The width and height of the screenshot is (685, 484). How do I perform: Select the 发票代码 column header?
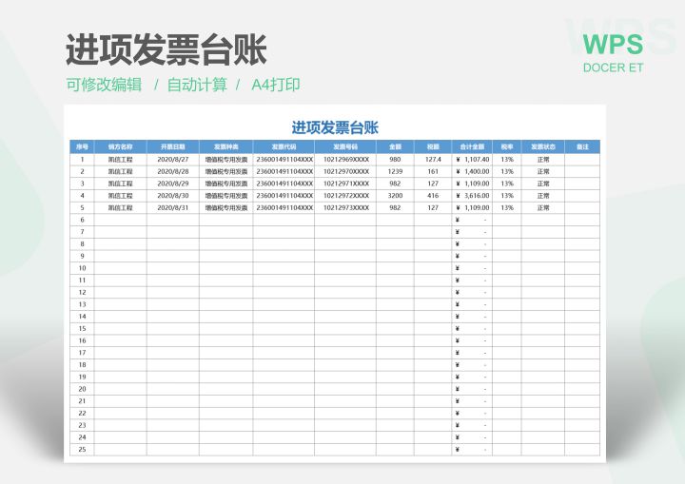click(x=284, y=147)
